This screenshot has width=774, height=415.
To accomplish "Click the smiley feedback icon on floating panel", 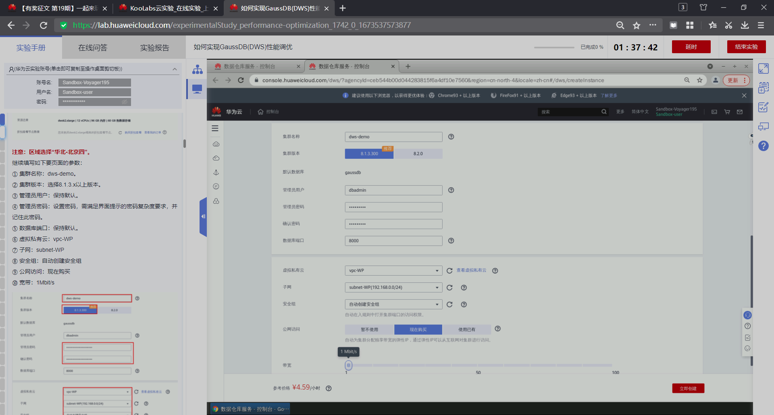I will click(747, 349).
